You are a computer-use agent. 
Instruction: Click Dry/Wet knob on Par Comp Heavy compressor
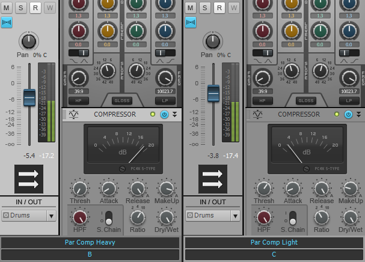pyautogui.click(x=167, y=218)
